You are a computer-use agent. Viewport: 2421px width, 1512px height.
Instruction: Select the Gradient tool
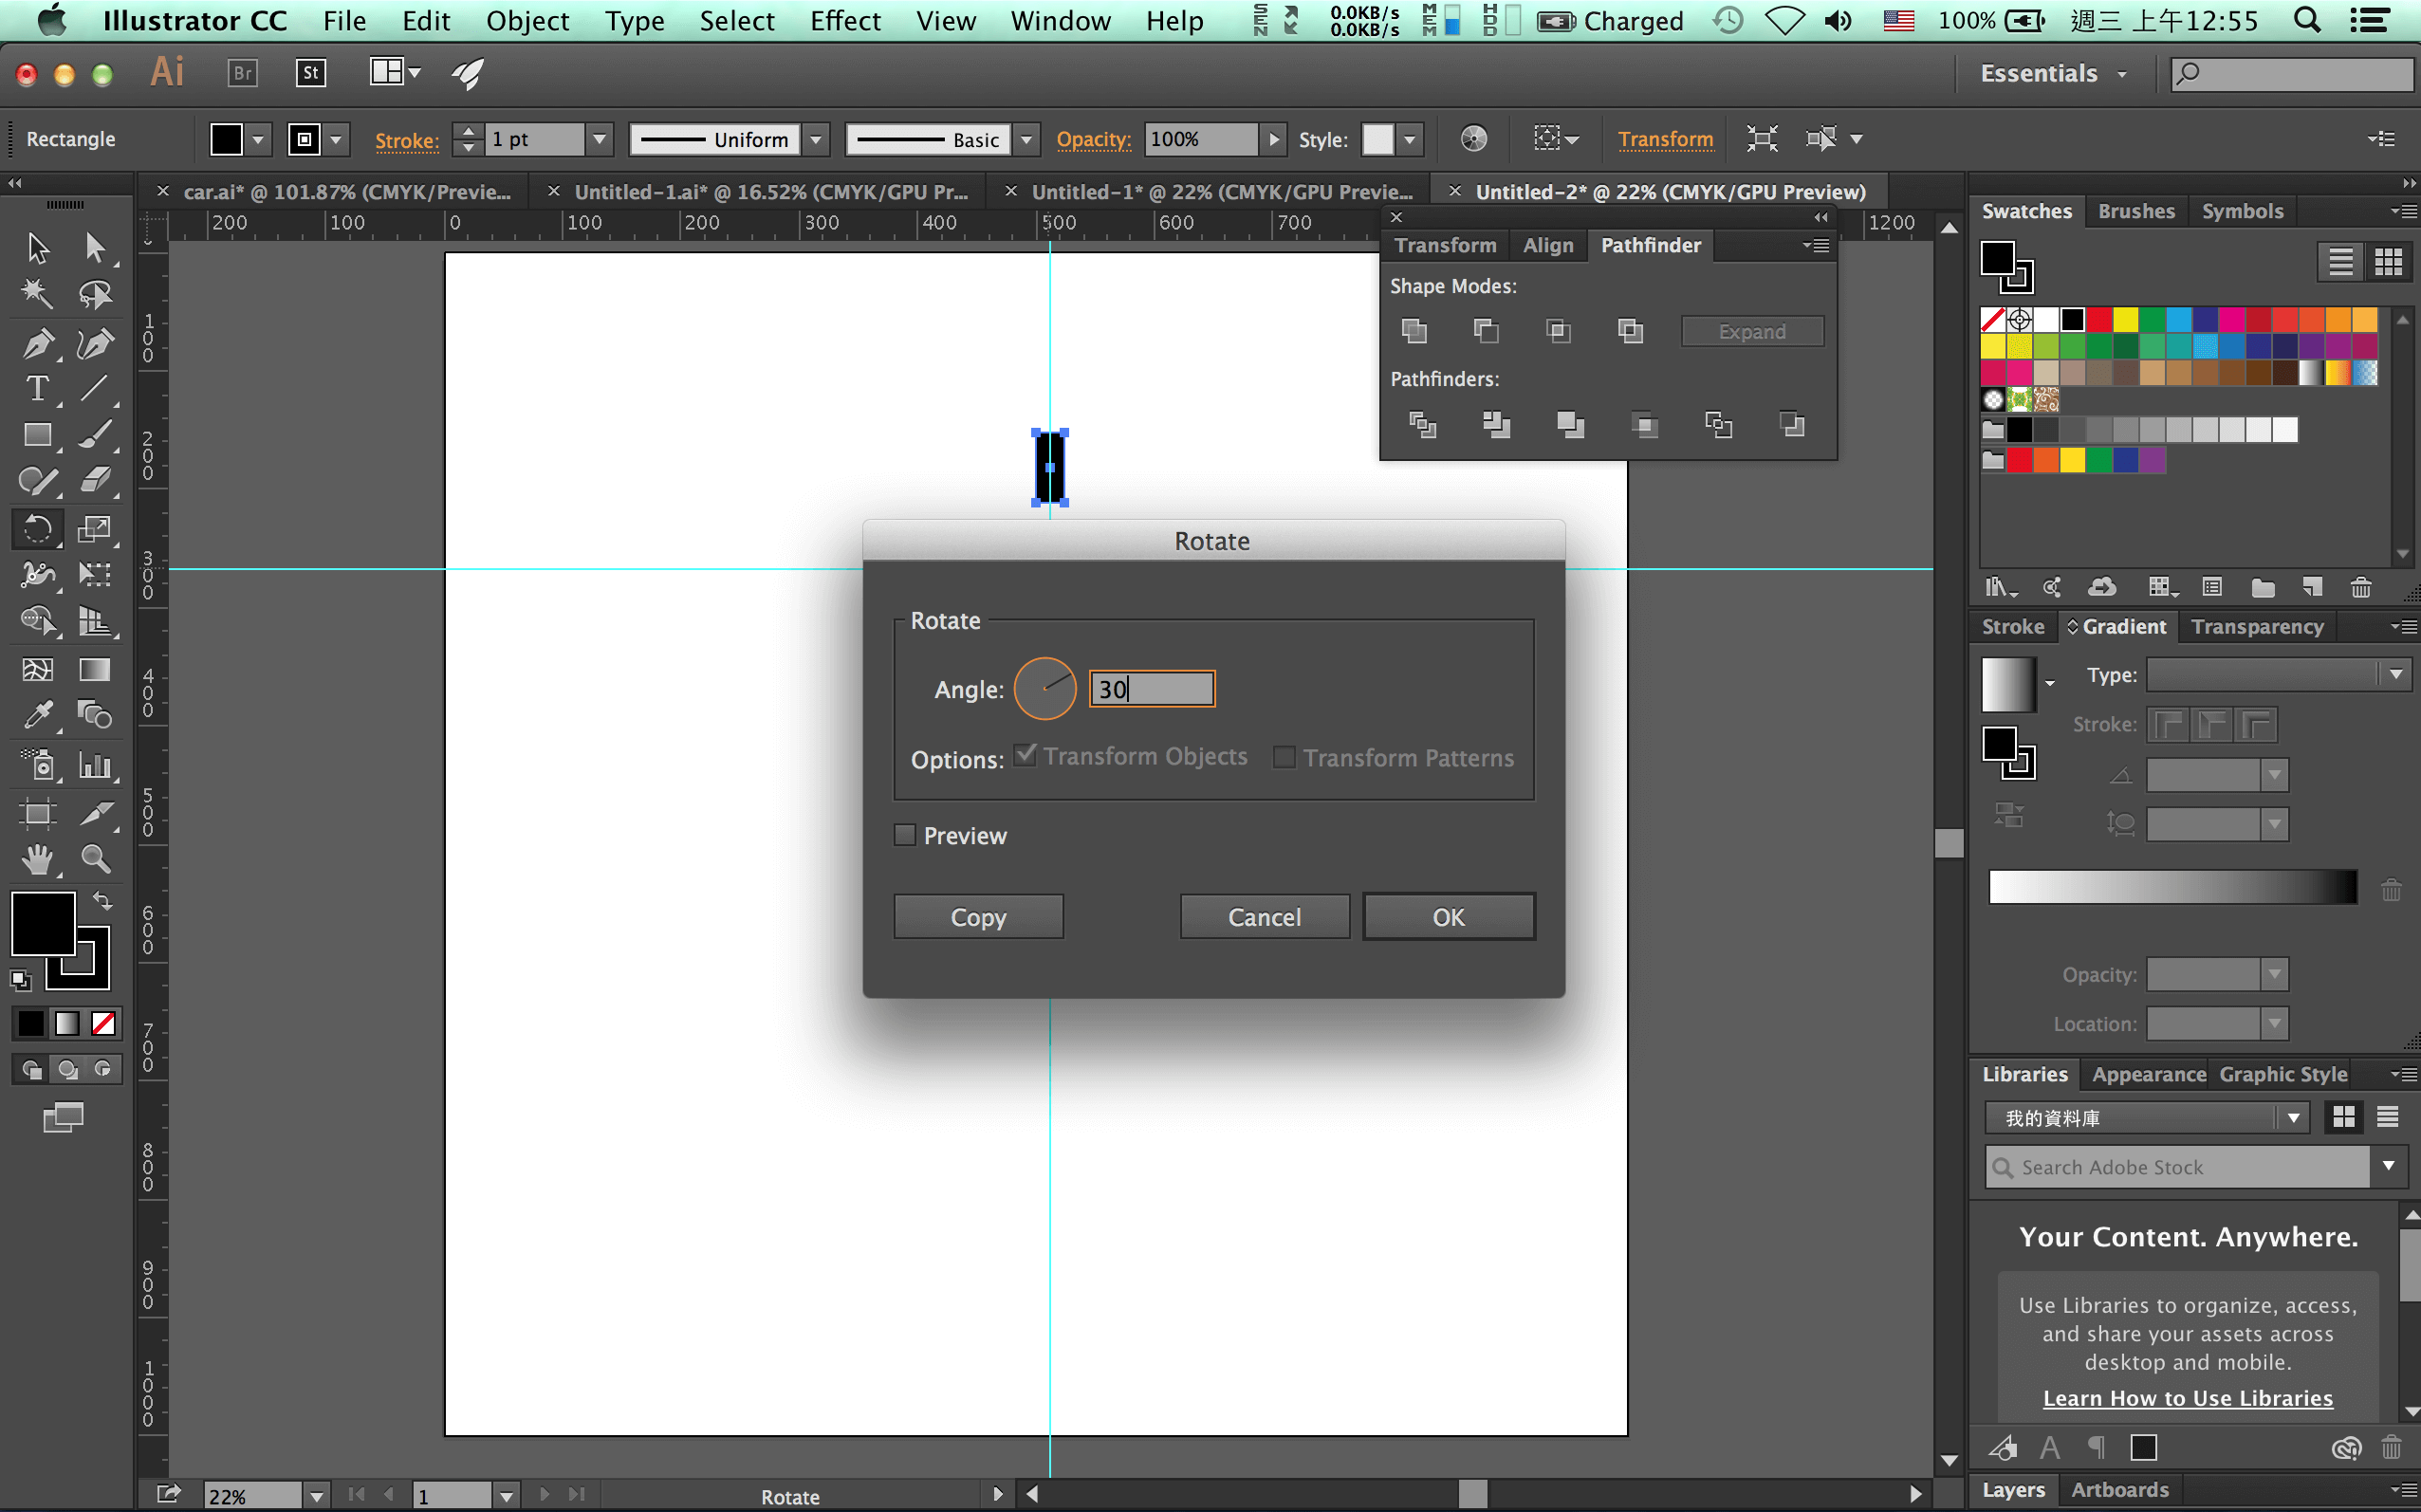[95, 669]
